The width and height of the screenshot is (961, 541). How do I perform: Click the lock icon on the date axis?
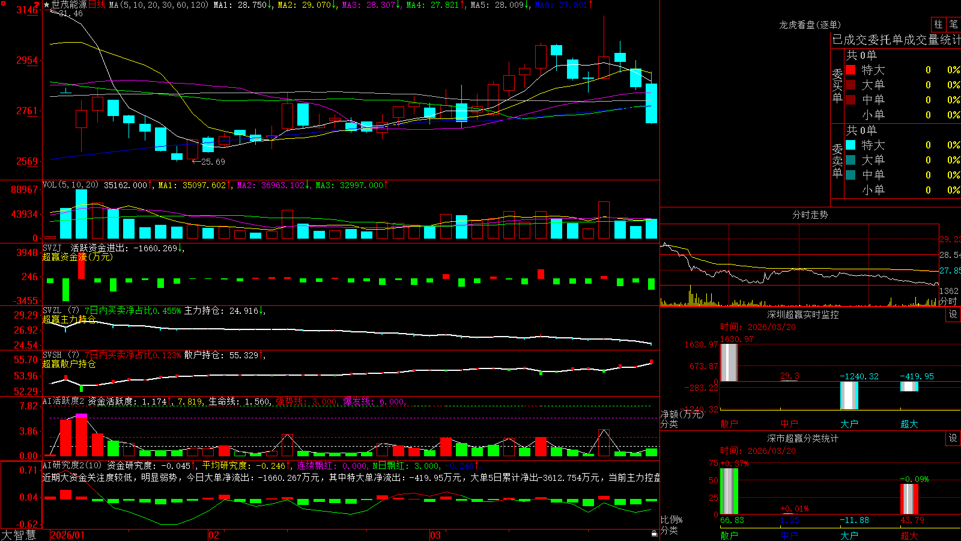pos(654,534)
